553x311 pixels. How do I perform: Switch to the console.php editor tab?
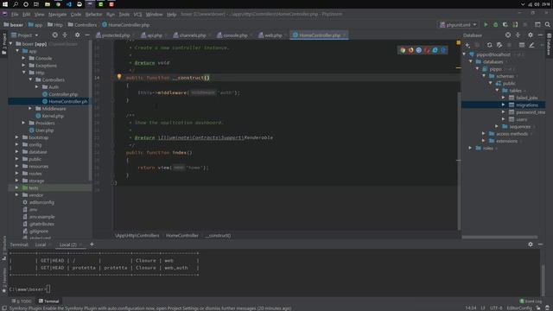click(x=232, y=35)
